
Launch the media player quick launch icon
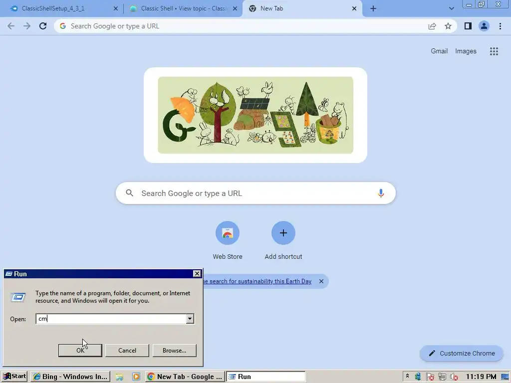[x=136, y=377]
